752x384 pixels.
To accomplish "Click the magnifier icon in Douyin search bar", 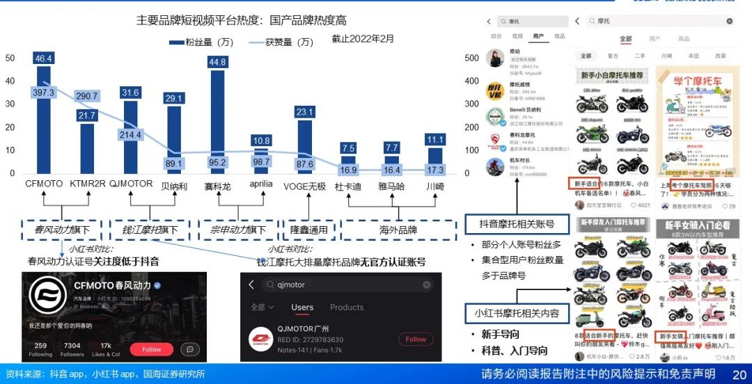I will coord(503,22).
